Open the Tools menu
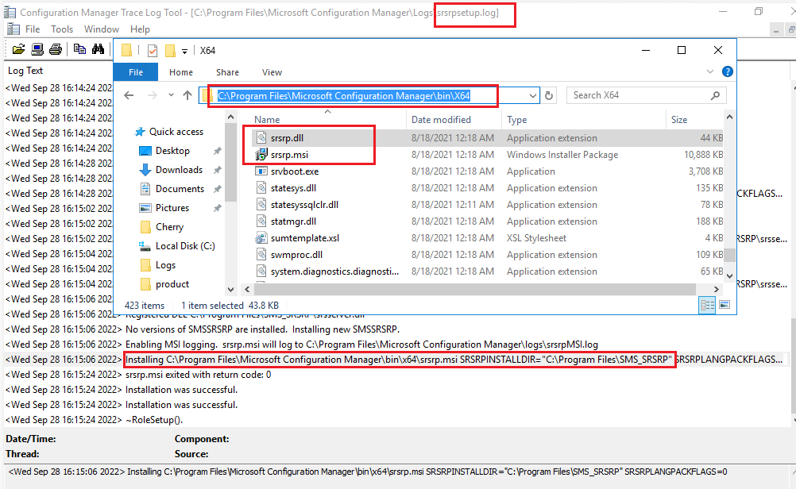 [62, 29]
